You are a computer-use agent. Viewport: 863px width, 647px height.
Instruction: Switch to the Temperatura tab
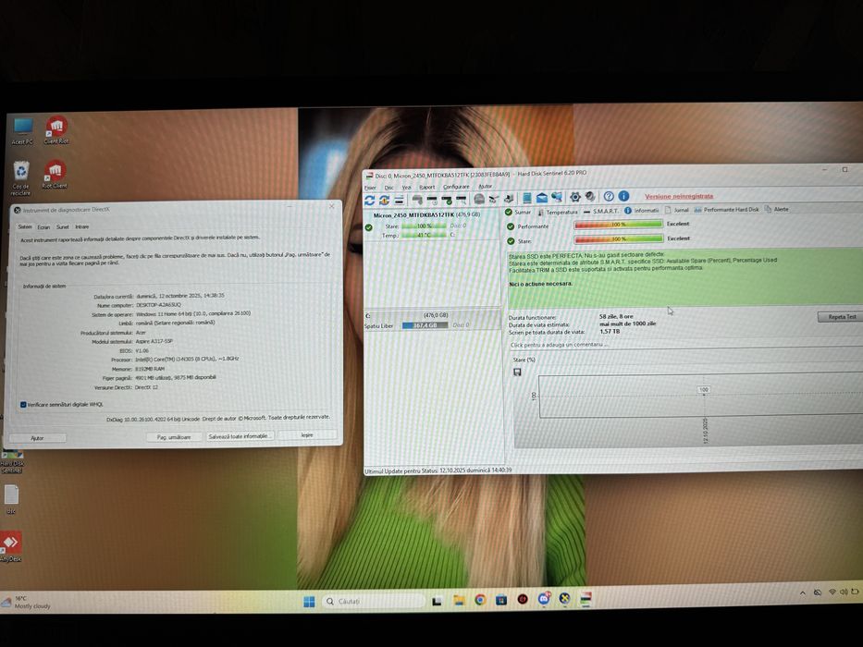pos(557,212)
